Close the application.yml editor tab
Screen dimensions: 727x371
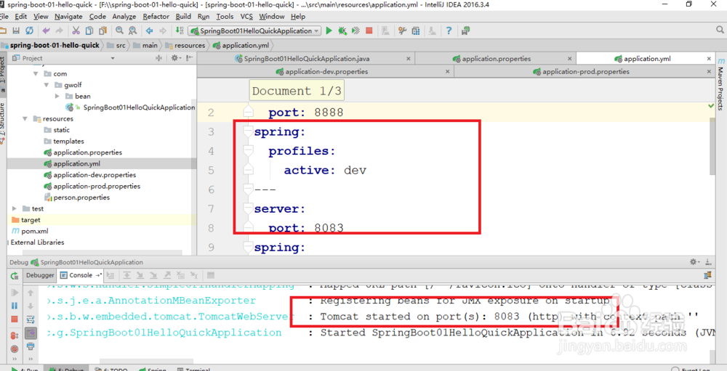point(708,59)
